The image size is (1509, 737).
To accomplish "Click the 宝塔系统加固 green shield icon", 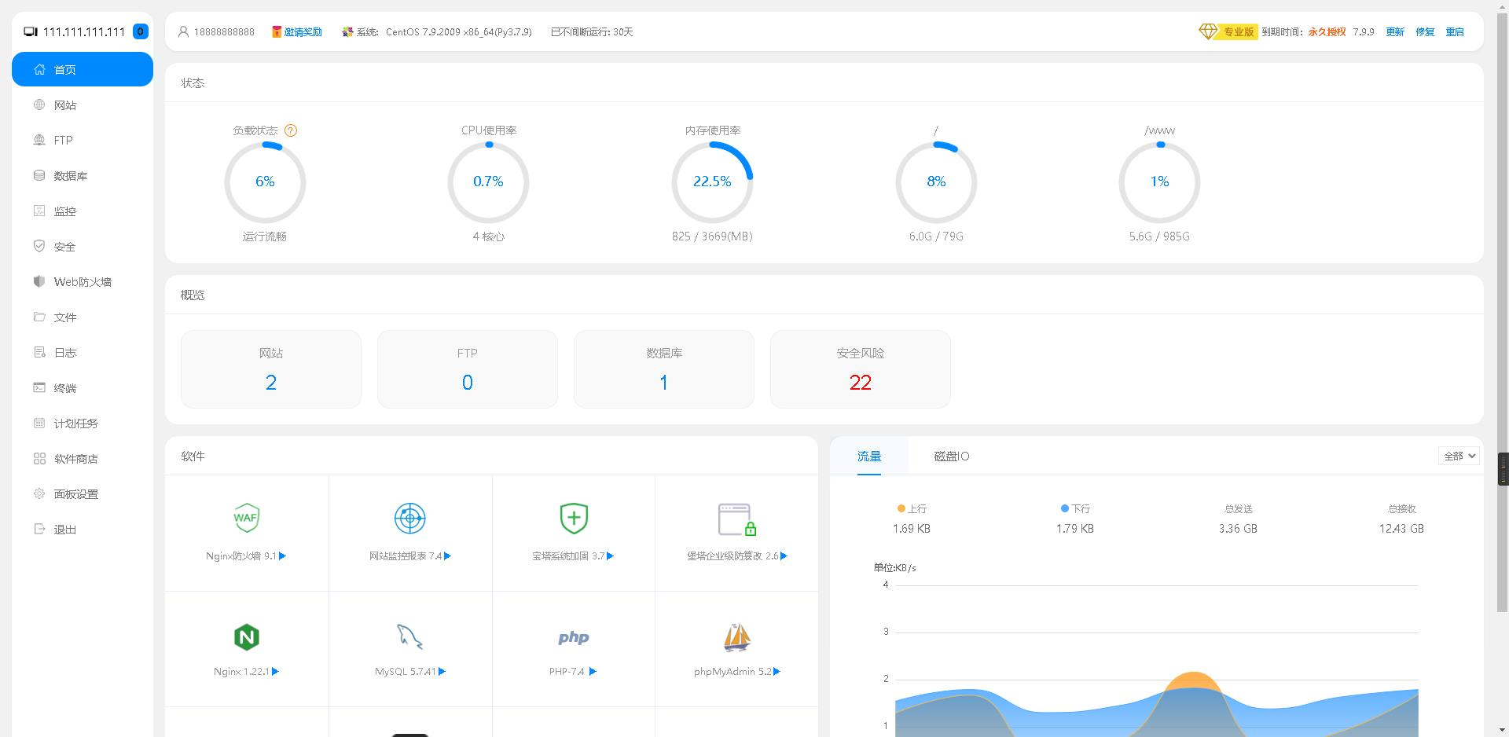I will (x=573, y=518).
